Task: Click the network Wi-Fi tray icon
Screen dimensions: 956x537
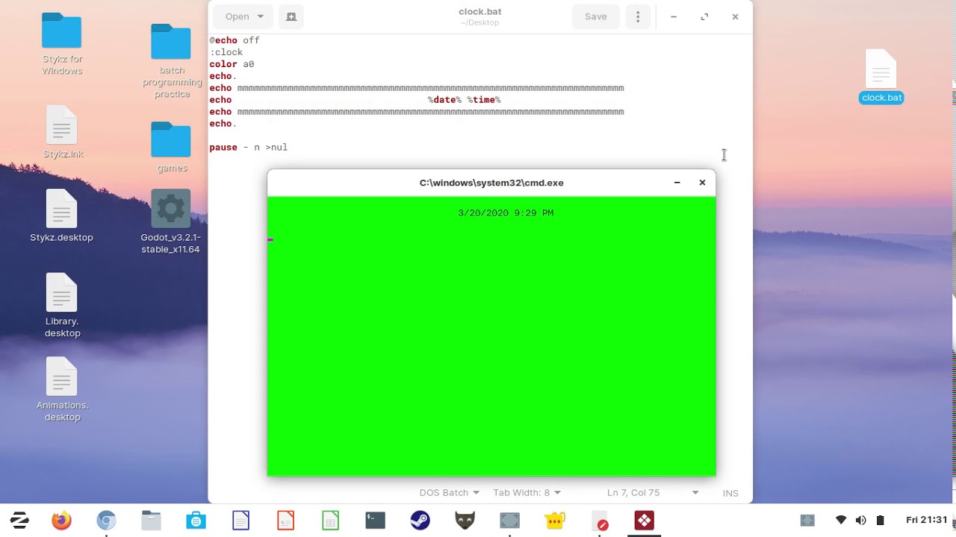Action: 841,520
